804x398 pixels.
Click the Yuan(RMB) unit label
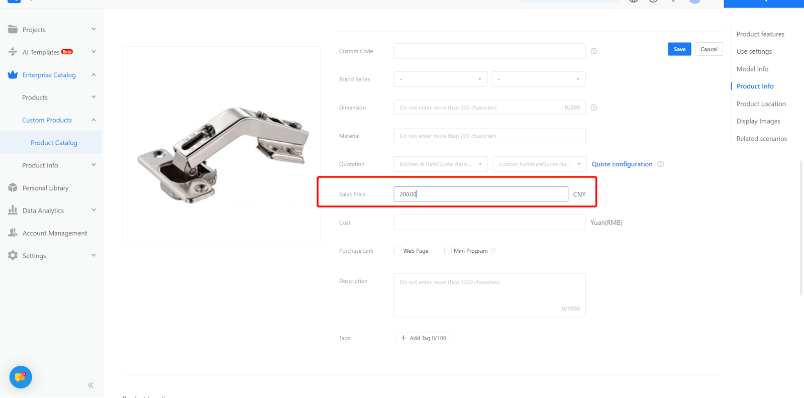click(606, 223)
